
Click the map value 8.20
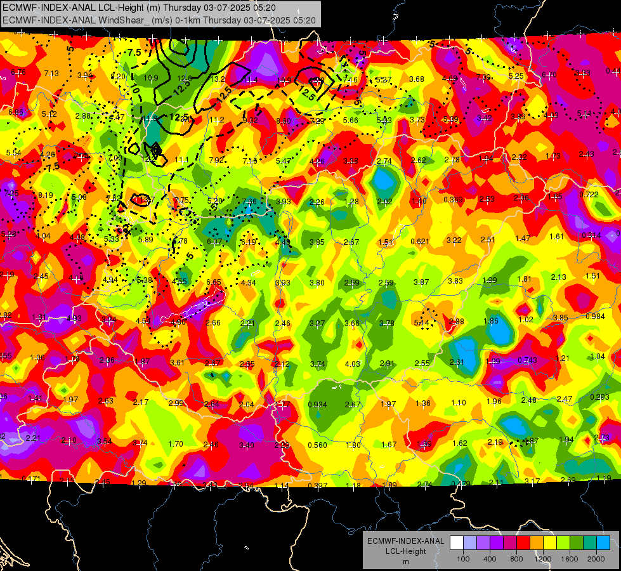(x=118, y=77)
